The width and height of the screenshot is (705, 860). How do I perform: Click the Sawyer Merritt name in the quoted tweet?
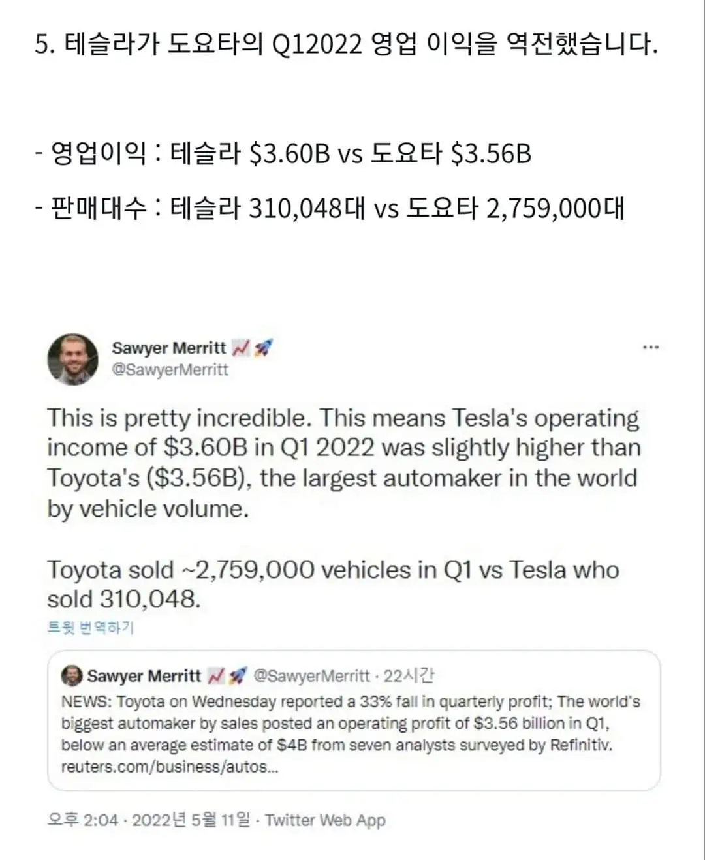pyautogui.click(x=144, y=676)
